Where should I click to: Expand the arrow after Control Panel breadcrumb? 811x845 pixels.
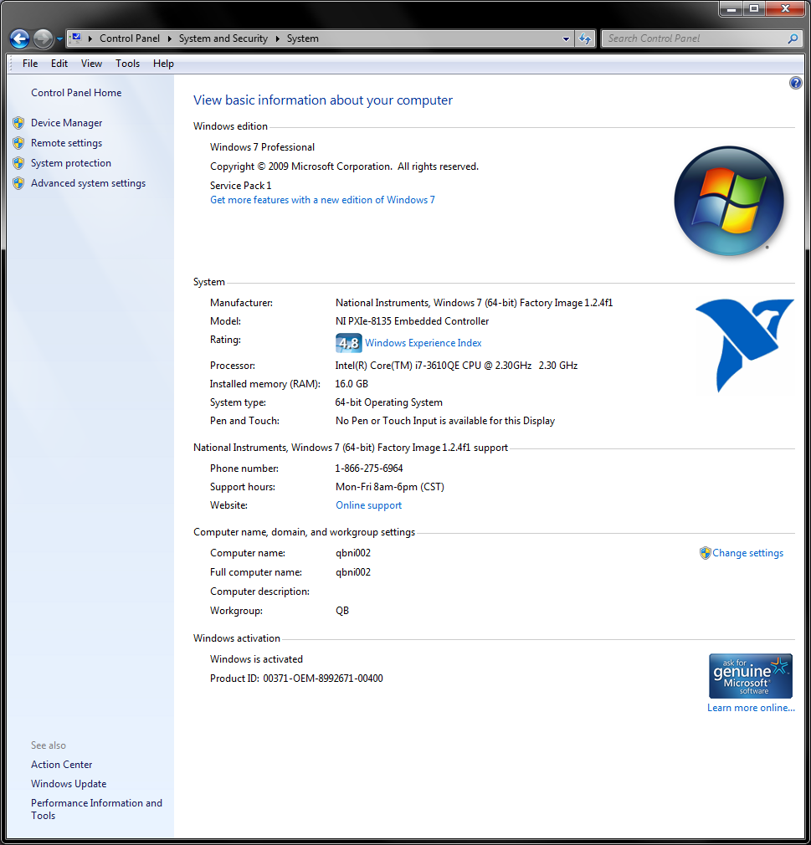click(x=169, y=38)
